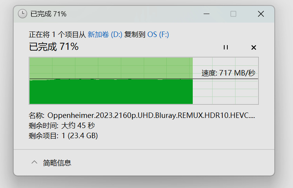The image size is (293, 188).
Task: Click the title bar text 已完成 71%
Action: [49, 14]
